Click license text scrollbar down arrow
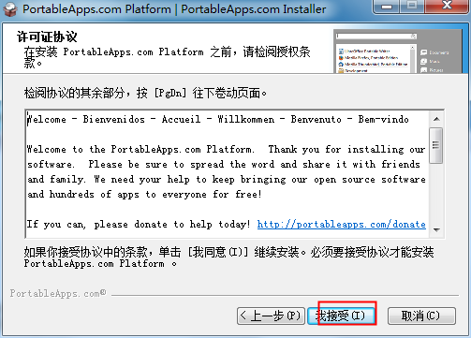The image size is (471, 338). coord(436,230)
